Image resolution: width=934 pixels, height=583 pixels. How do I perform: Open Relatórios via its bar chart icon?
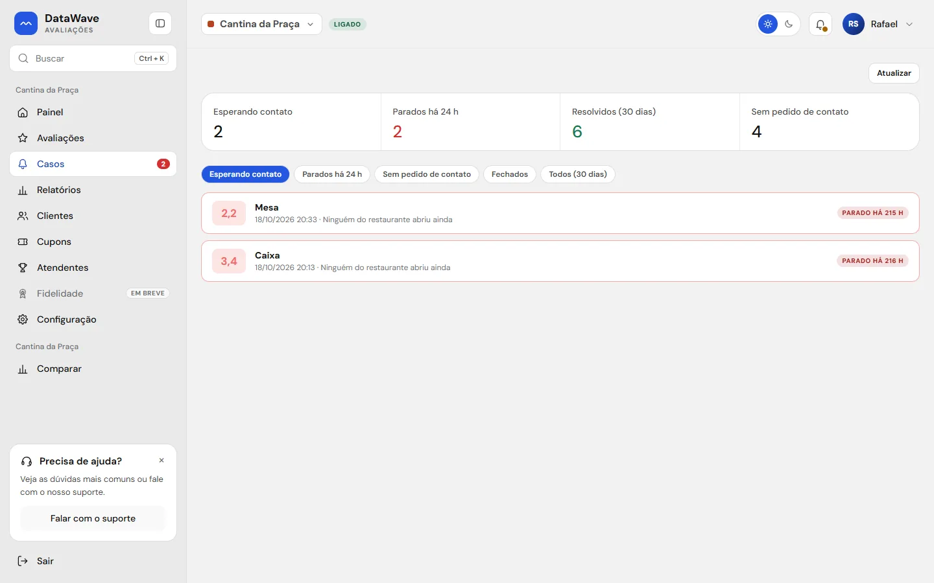click(23, 190)
